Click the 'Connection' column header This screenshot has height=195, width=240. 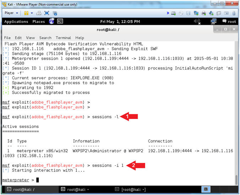[160, 141]
